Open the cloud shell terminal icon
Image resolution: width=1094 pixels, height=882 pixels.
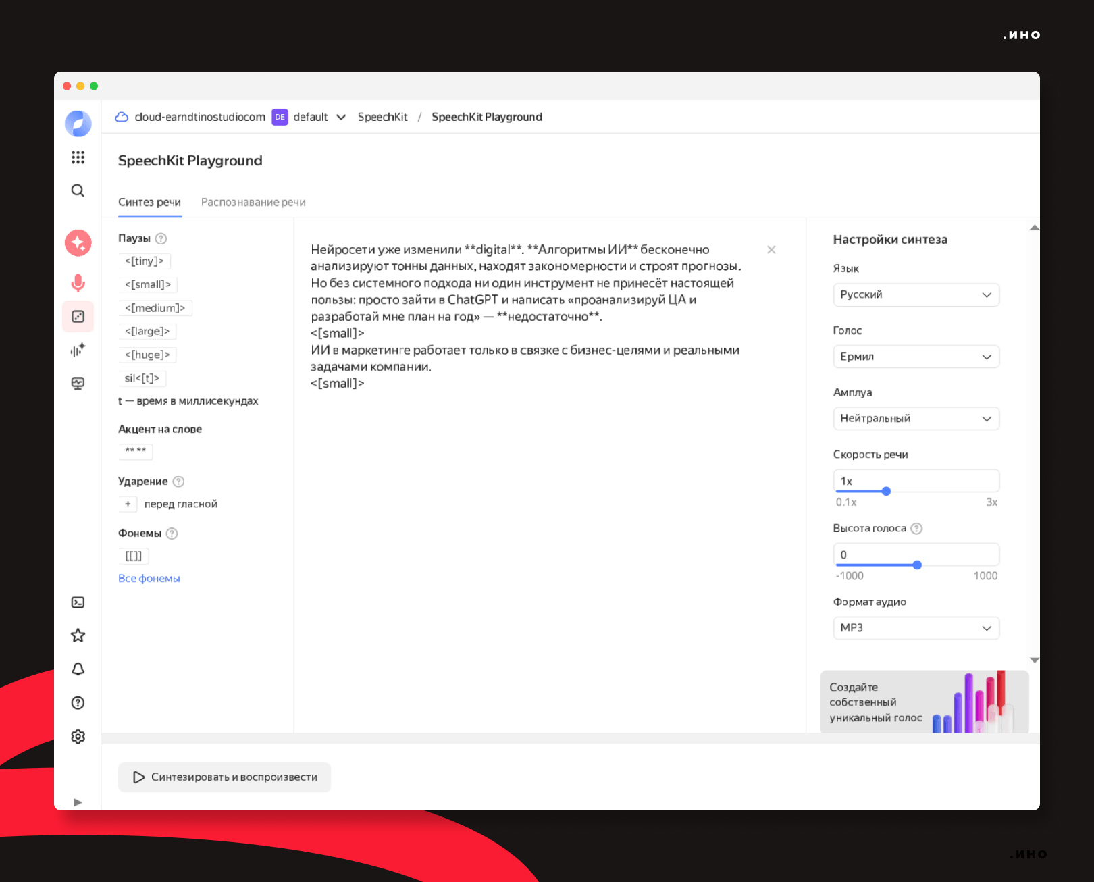click(78, 602)
